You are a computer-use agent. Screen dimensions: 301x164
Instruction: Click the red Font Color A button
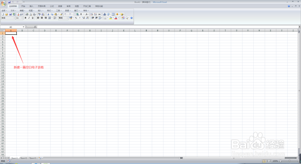coord(116,18)
